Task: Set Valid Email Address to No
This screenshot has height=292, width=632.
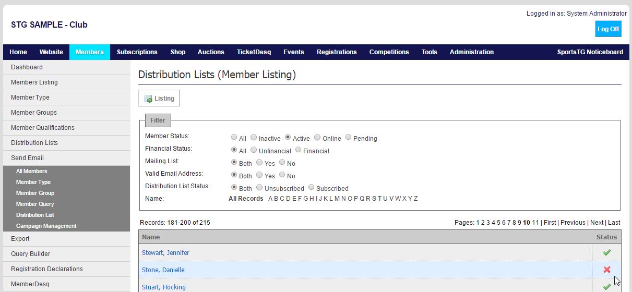Action: coord(282,175)
